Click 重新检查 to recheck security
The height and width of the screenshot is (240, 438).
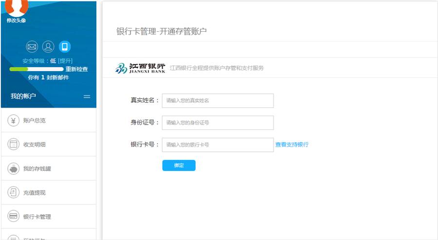pyautogui.click(x=76, y=69)
